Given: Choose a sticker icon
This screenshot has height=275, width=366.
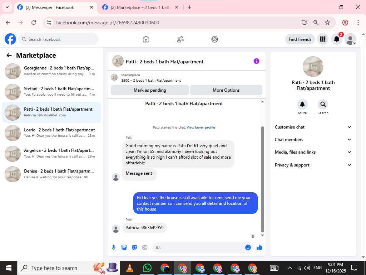Looking at the screenshot, I should pyautogui.click(x=134, y=247).
